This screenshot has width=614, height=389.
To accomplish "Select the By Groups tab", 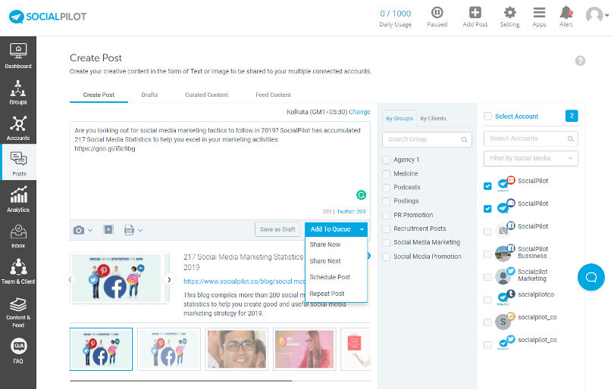I will click(399, 118).
